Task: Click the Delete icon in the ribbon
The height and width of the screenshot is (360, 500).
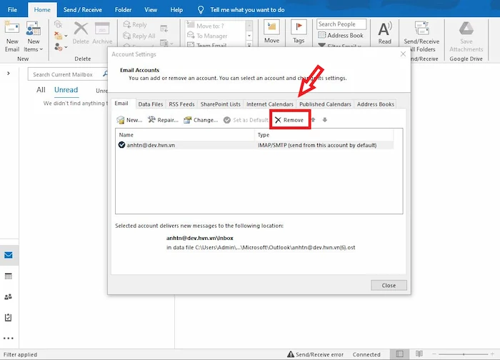Action: (x=81, y=33)
